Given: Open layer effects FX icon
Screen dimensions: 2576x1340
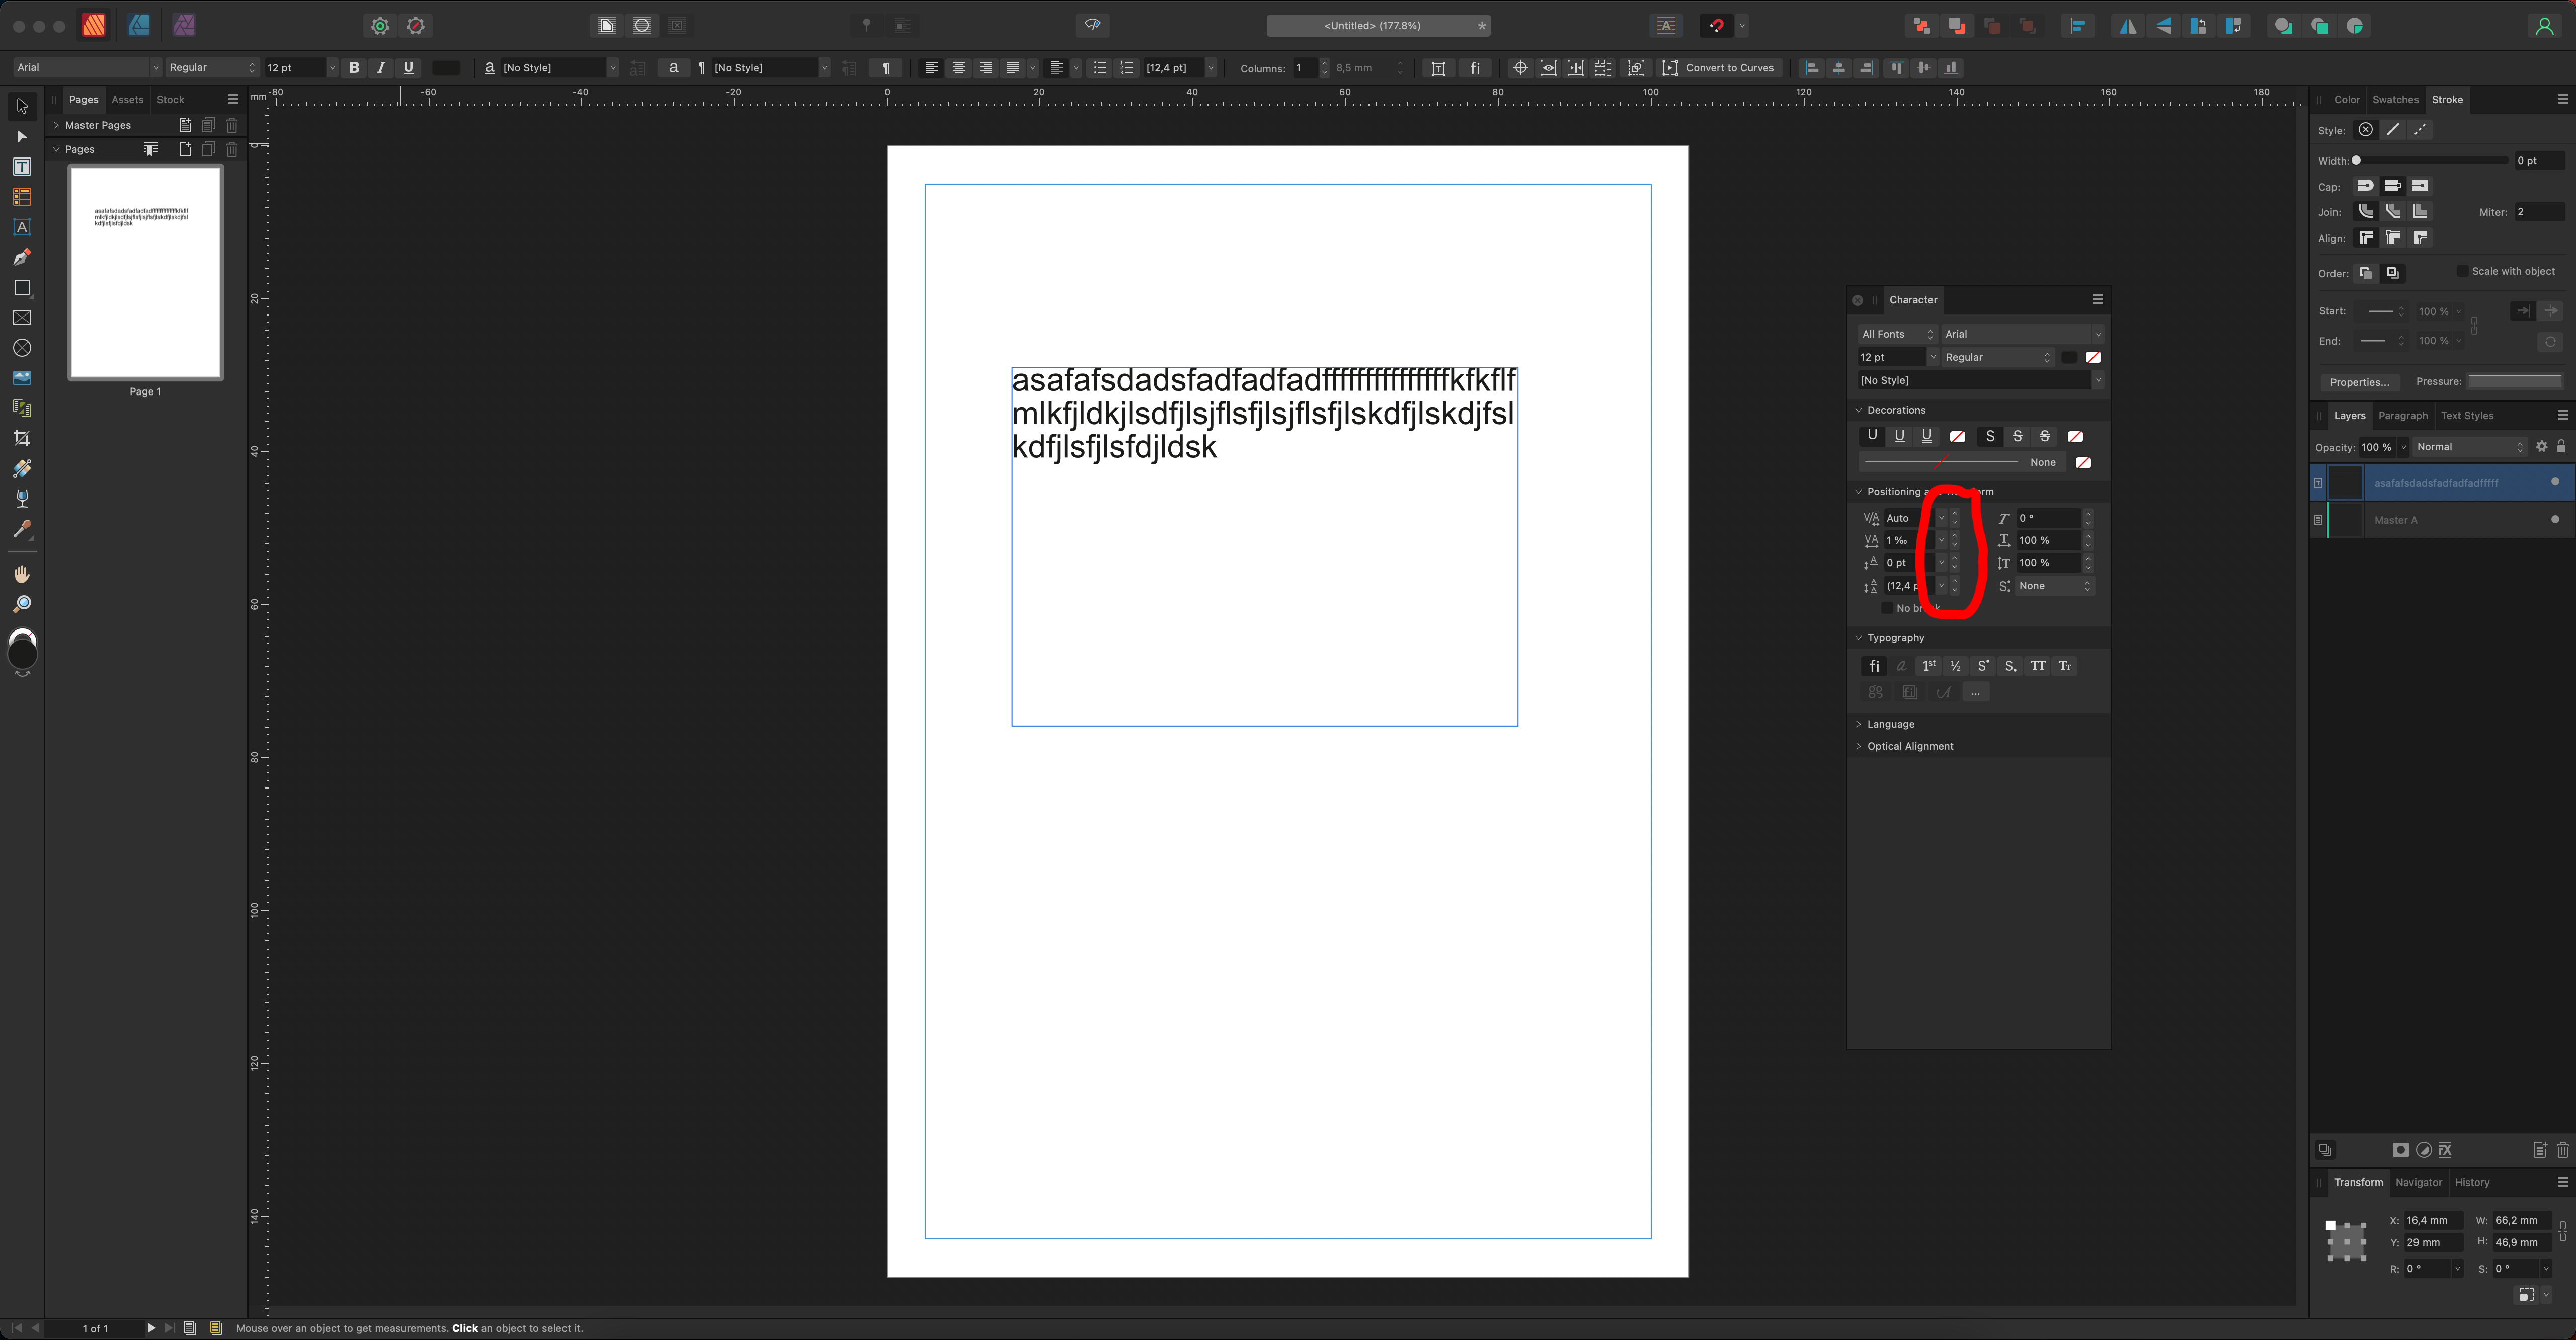Looking at the screenshot, I should 2445,1150.
